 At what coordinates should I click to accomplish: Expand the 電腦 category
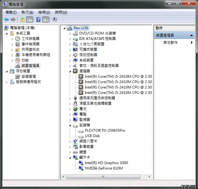tap(70, 115)
